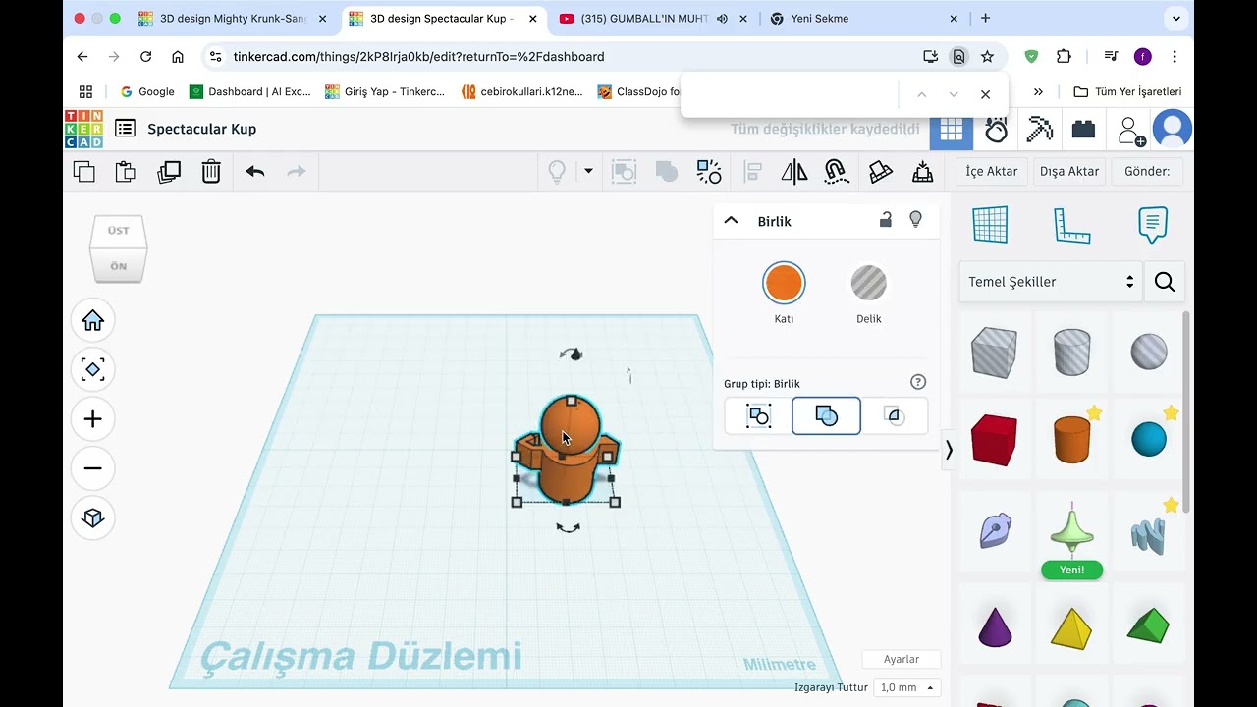This screenshot has height=707, width=1257.
Task: Choose the first group type option
Action: point(758,416)
